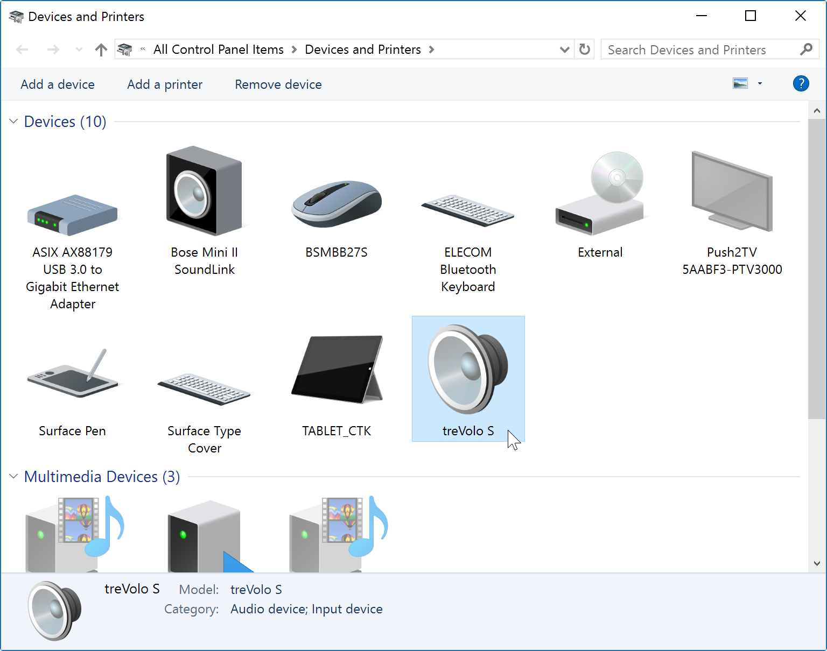Click the treVolo S name in details pane

tap(132, 589)
